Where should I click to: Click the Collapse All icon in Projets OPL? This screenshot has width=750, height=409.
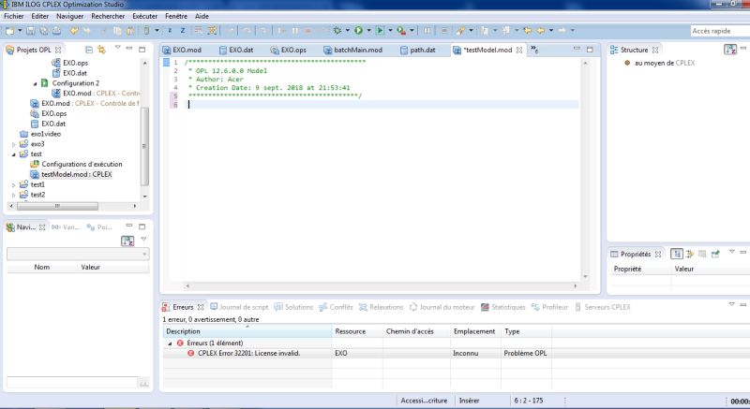coord(89,50)
